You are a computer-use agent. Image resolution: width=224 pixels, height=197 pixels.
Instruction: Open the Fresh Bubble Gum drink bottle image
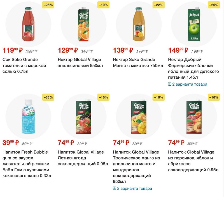28,116
